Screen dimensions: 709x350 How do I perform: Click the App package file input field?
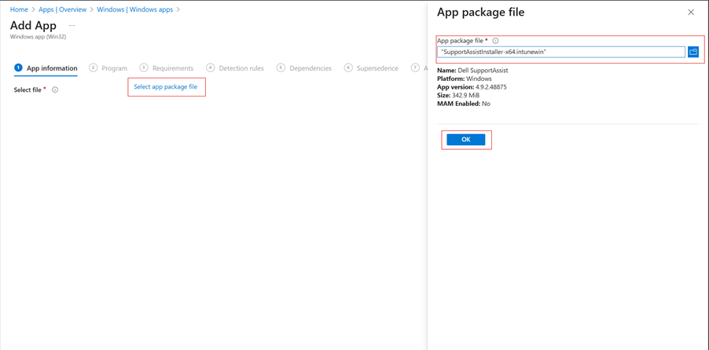(x=560, y=52)
